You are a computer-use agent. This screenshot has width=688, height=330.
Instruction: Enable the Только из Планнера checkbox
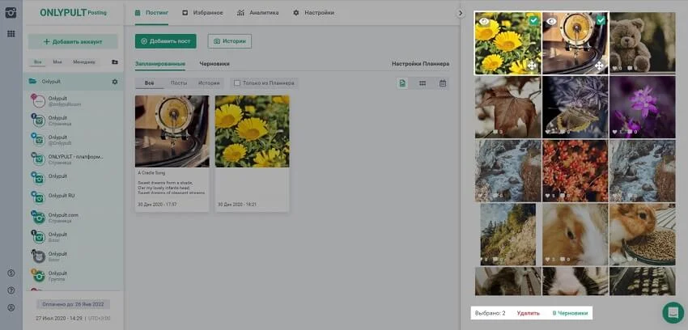tap(236, 83)
